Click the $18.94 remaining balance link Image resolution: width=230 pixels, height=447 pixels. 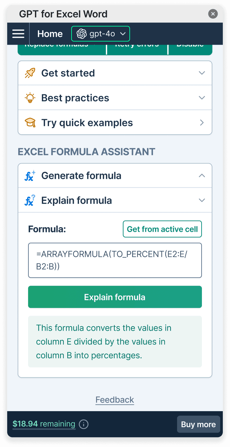44,424
